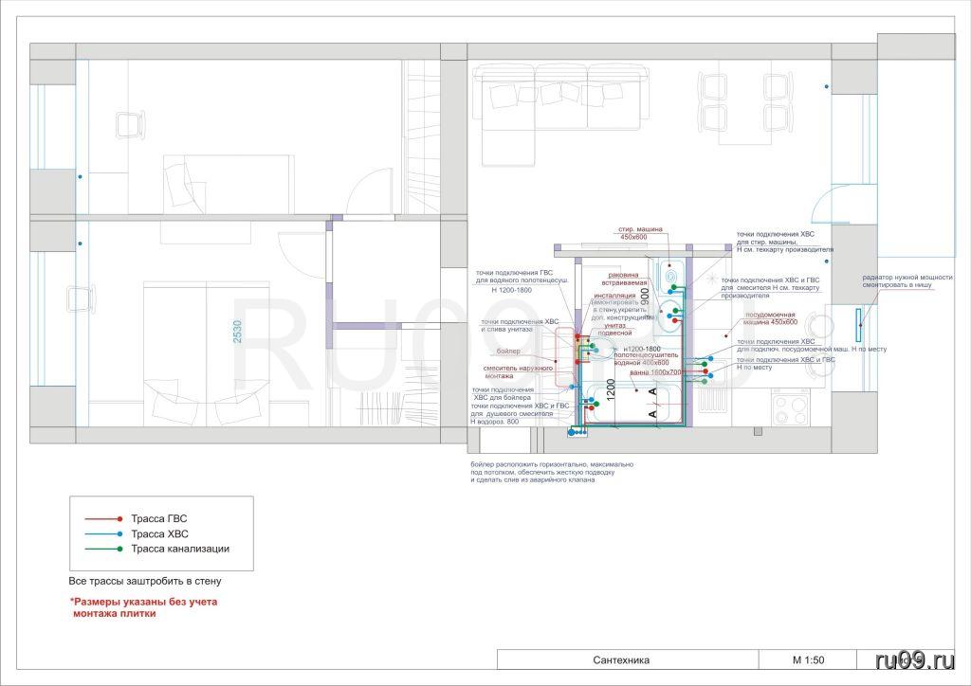
Task: Select the dining table with four chairs
Action: click(744, 102)
